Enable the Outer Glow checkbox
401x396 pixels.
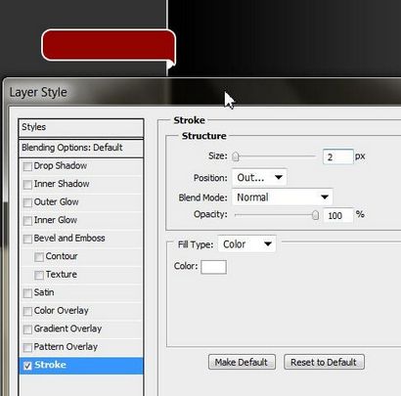(27, 202)
